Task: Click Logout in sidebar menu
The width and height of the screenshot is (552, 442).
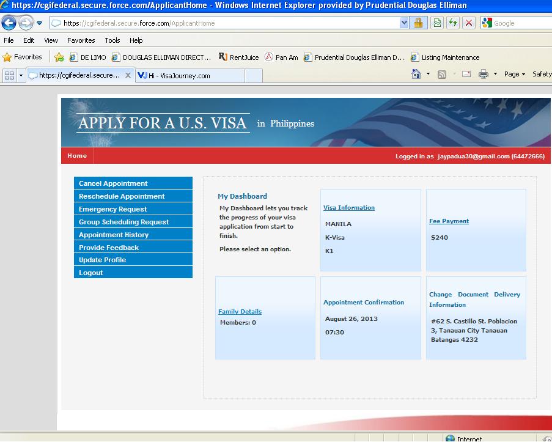Action: 133,272
